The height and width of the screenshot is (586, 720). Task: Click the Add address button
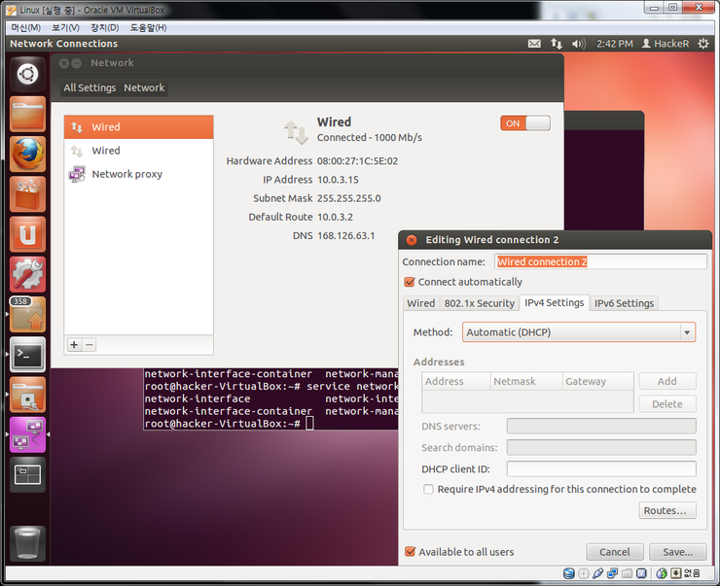(x=667, y=381)
